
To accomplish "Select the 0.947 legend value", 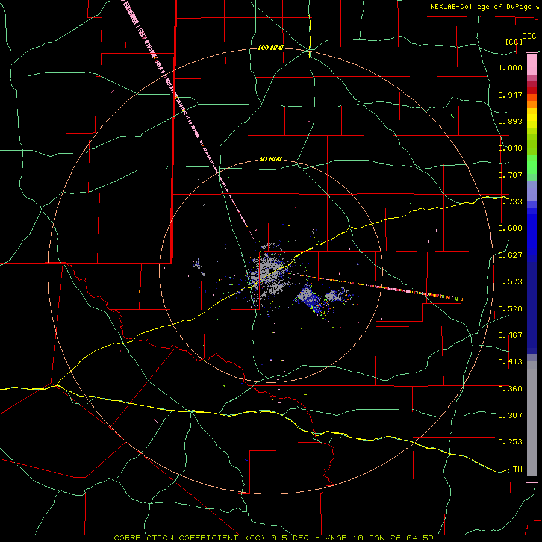I will 510,95.
